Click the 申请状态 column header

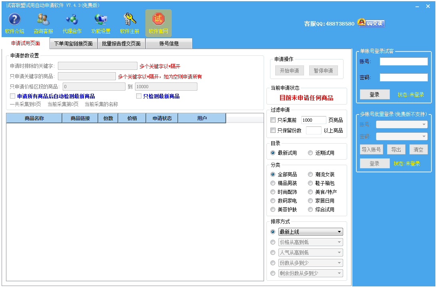coord(162,118)
